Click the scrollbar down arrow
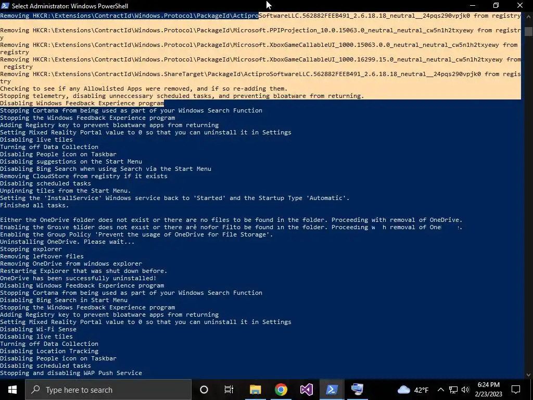Screen dimensions: 533x400 [x=528, y=375]
